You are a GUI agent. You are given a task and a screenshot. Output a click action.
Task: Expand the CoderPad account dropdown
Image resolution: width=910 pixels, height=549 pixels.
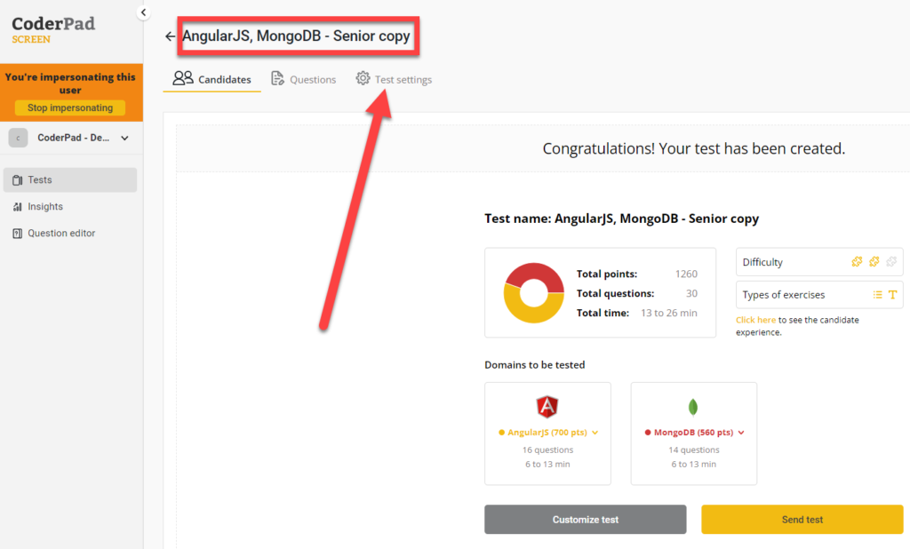tap(124, 138)
